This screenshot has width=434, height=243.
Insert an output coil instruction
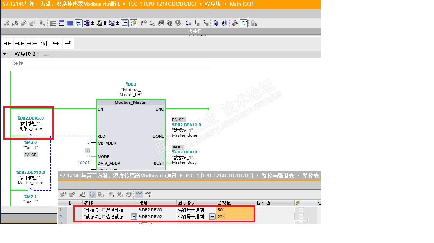[32, 44]
